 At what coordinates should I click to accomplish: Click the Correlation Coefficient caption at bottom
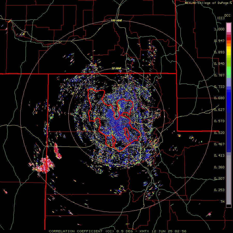pos(118,231)
